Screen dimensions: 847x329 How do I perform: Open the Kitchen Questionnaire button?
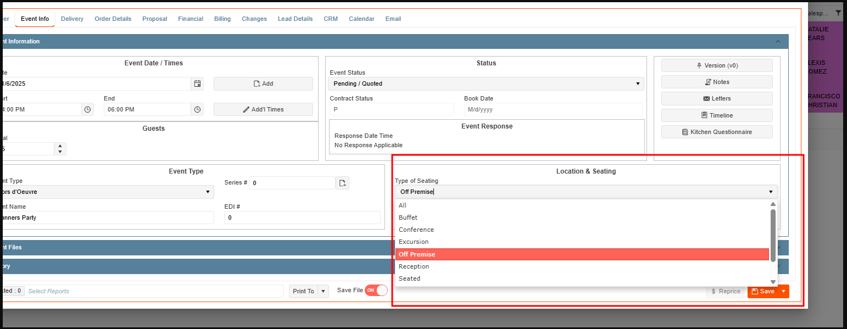tap(716, 132)
